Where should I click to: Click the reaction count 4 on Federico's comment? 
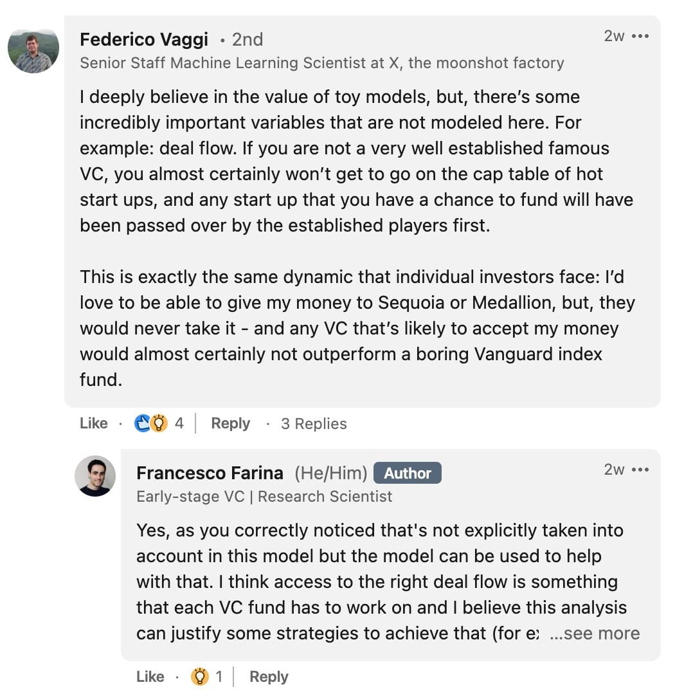[x=179, y=423]
